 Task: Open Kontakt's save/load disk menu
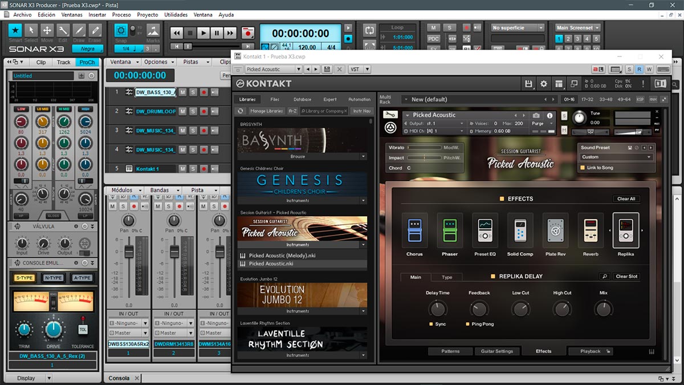pos(528,84)
